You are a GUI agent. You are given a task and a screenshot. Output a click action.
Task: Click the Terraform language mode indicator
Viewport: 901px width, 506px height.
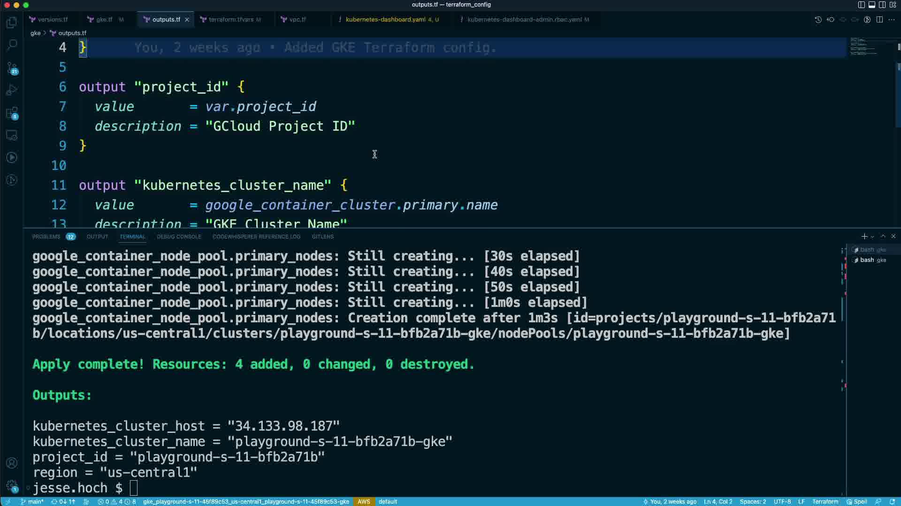tap(825, 502)
